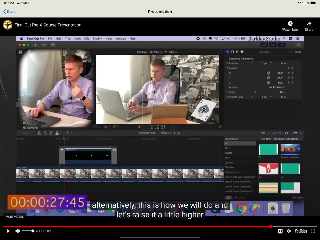Add video to Watch later
Viewport: 320px width, 240px height.
pyautogui.click(x=290, y=26)
